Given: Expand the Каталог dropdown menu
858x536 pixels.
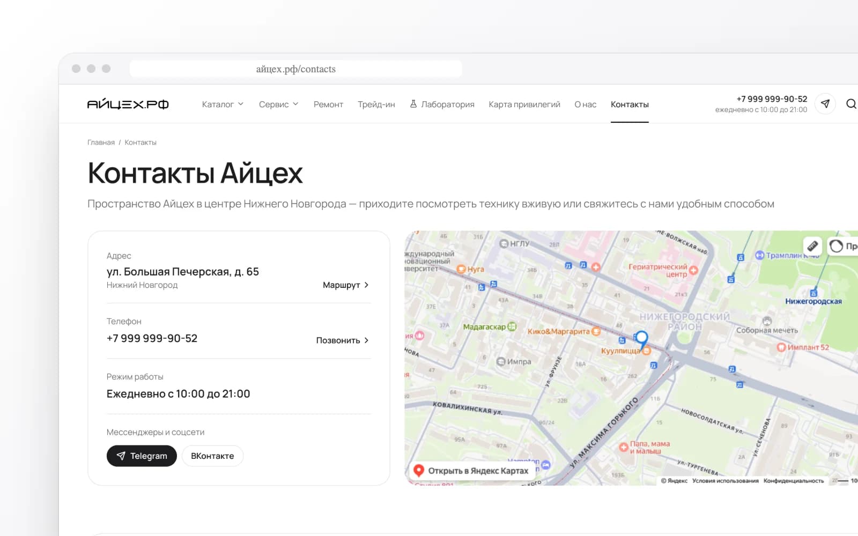Looking at the screenshot, I should click(223, 104).
